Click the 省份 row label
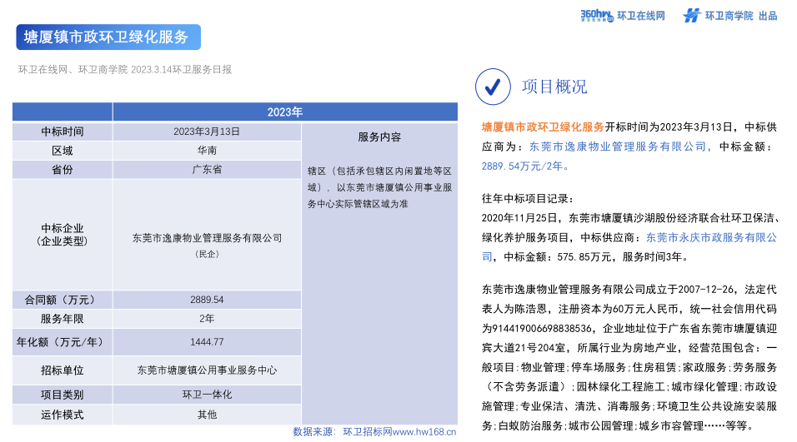The height and width of the screenshot is (442, 797). point(63,170)
